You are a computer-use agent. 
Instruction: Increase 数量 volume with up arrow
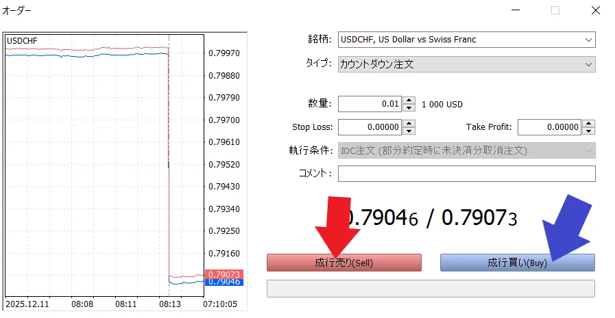[409, 101]
